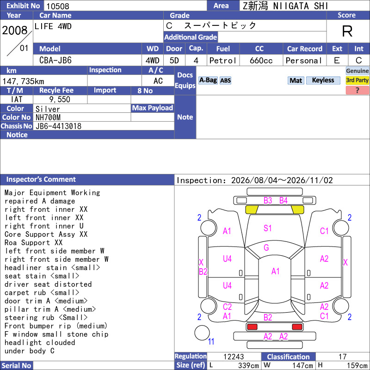Click the left red tail light
The width and height of the screenshot is (370, 370).
coord(252,327)
